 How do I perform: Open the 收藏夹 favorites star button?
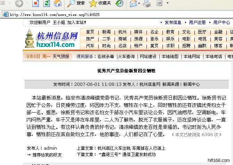[x=100, y=3]
